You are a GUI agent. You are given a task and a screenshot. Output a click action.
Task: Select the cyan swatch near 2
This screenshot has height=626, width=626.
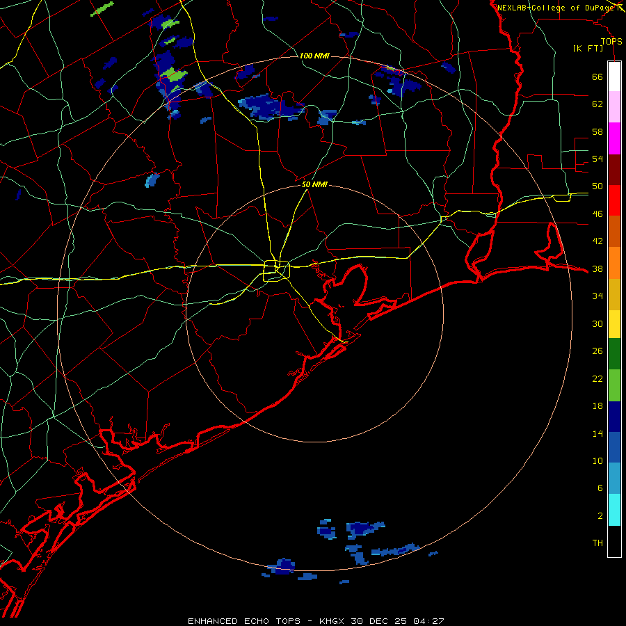[614, 510]
